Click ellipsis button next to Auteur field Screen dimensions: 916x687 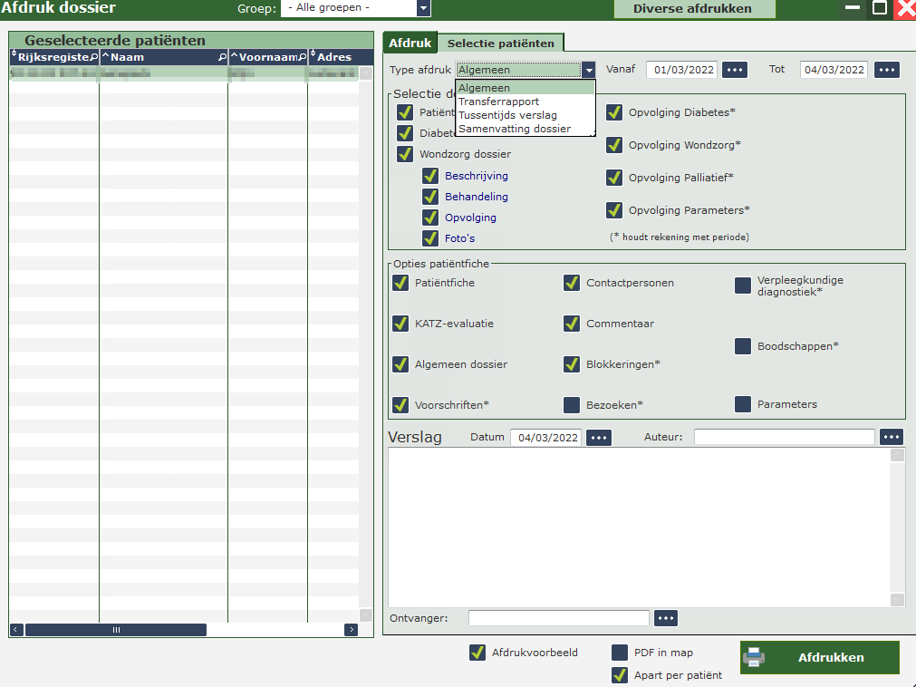click(x=892, y=437)
